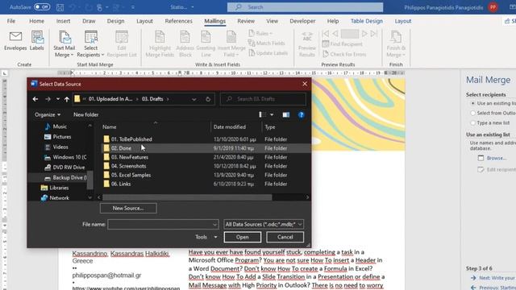Open the References tab
The image size is (516, 290).
coord(179,21)
